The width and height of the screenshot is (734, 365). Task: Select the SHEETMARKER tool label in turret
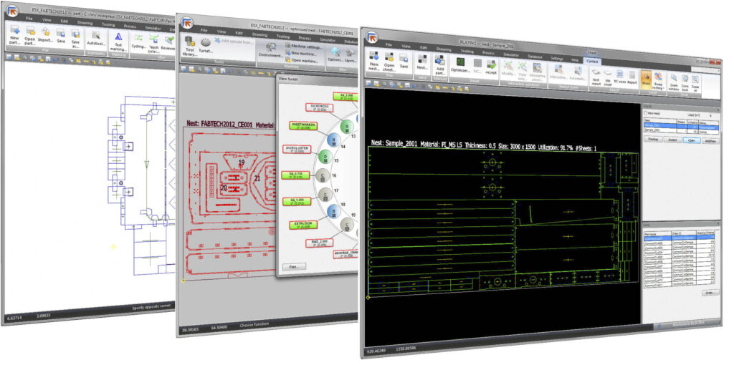(303, 125)
